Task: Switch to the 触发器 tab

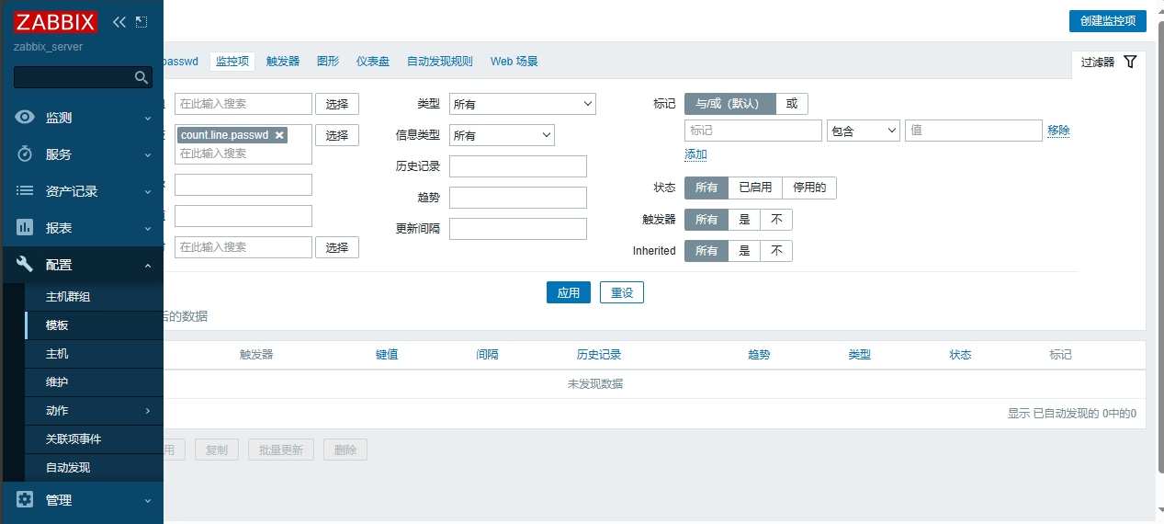Action: point(283,62)
